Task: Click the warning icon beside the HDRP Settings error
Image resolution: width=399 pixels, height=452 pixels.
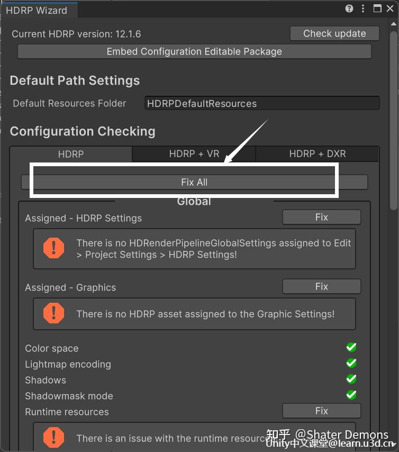Action: tap(53, 249)
